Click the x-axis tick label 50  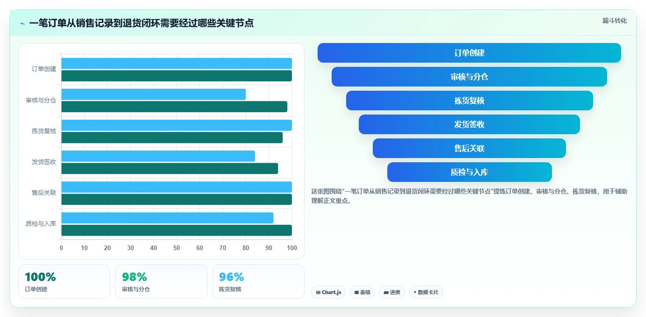[x=176, y=248]
